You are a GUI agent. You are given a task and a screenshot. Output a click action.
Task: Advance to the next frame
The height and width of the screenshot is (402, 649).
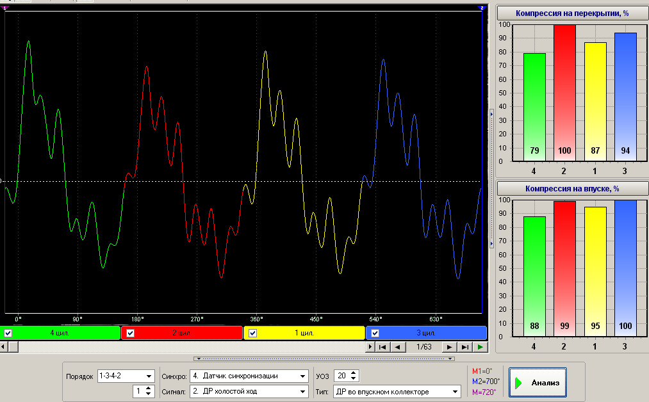point(450,347)
